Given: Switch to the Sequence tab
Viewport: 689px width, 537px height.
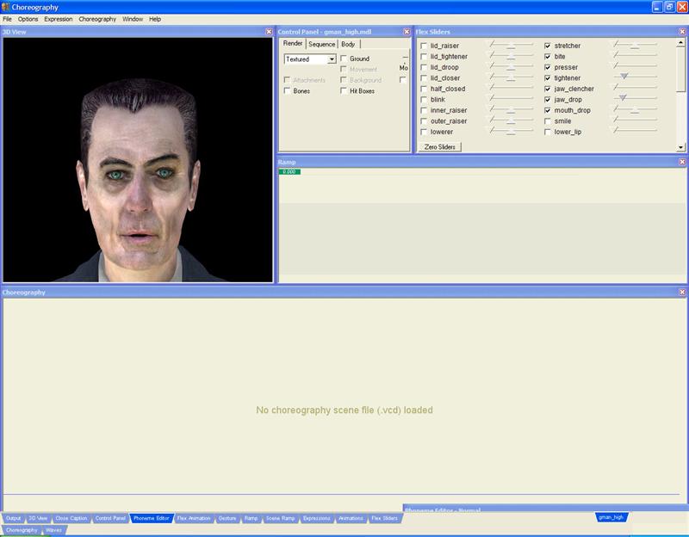Looking at the screenshot, I should [x=321, y=44].
